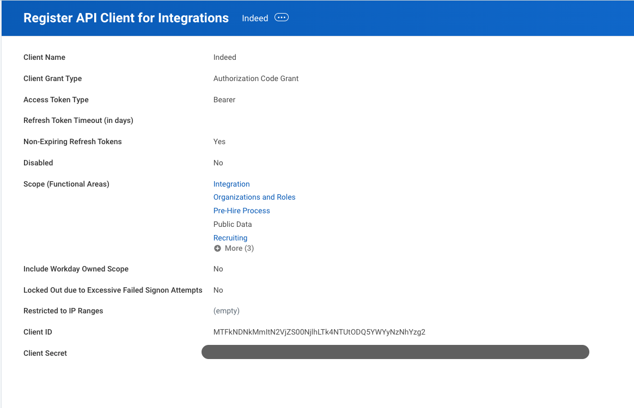Click the No value for Locked Out row
The width and height of the screenshot is (634, 408).
pos(218,290)
